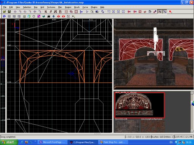
Task: Click the X-axis flip icon
Action: point(15,12)
